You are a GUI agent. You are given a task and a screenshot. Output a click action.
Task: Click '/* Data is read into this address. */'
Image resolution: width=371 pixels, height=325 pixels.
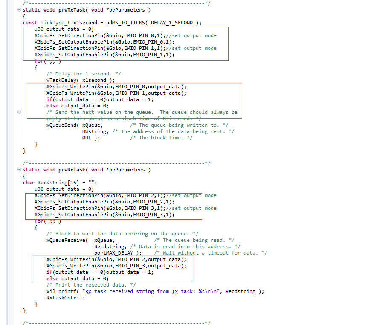tap(185, 247)
